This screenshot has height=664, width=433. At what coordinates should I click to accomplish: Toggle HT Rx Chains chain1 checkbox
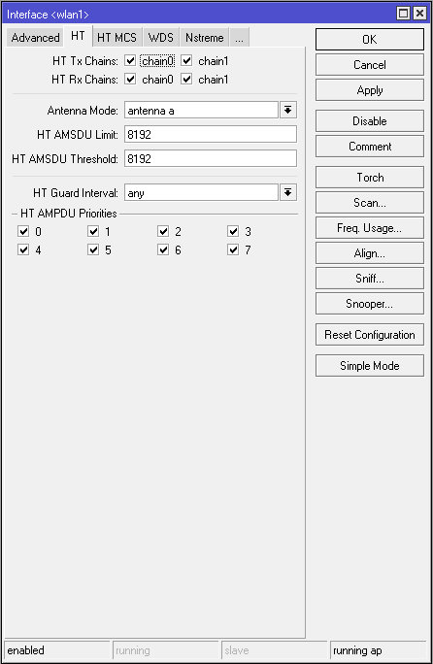[x=186, y=80]
